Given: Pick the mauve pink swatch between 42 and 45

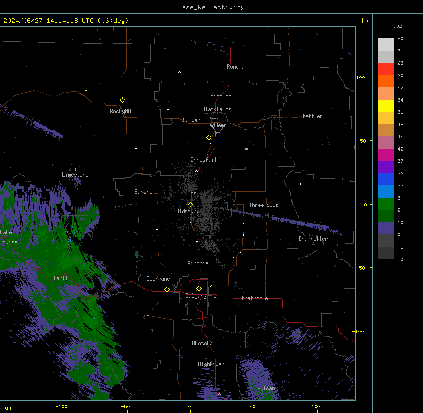Looking at the screenshot, I should (x=386, y=143).
